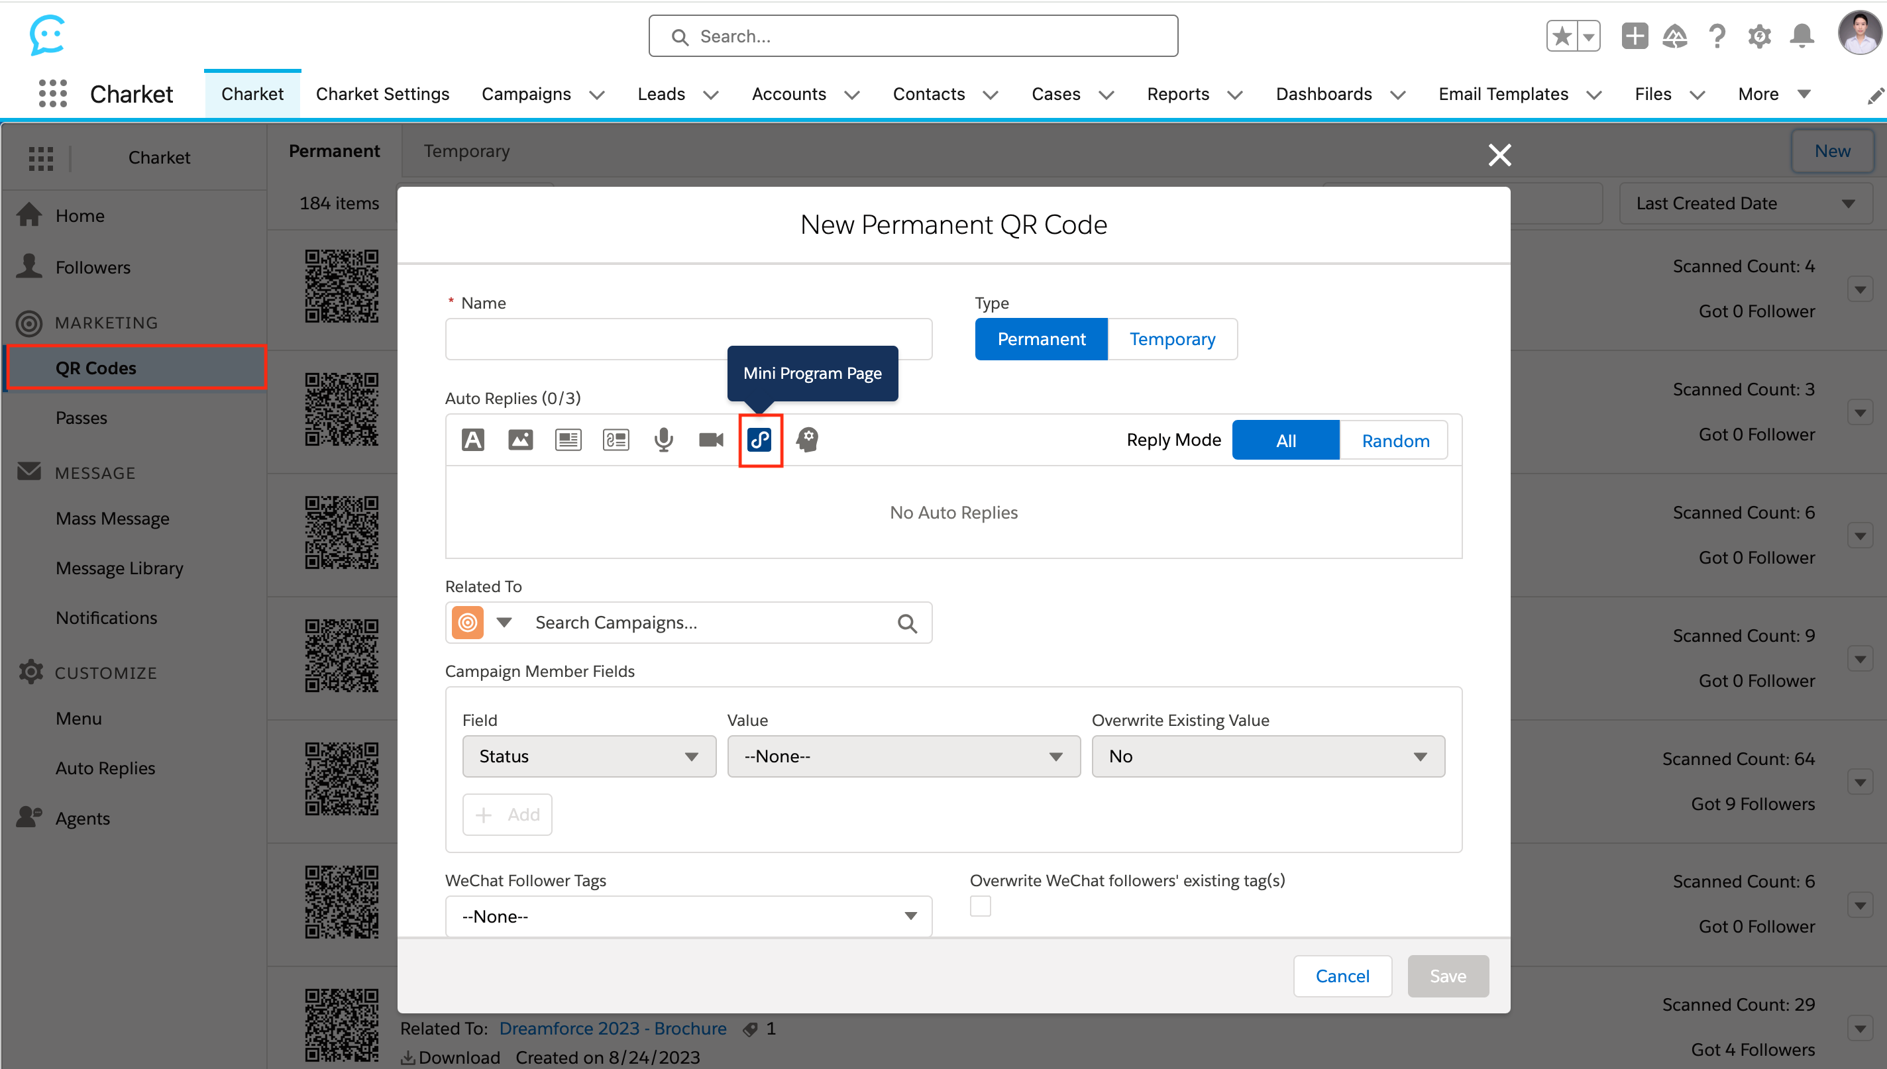Screen dimensions: 1887x1069
Task: Select the AI head auto reply icon
Action: 808,440
